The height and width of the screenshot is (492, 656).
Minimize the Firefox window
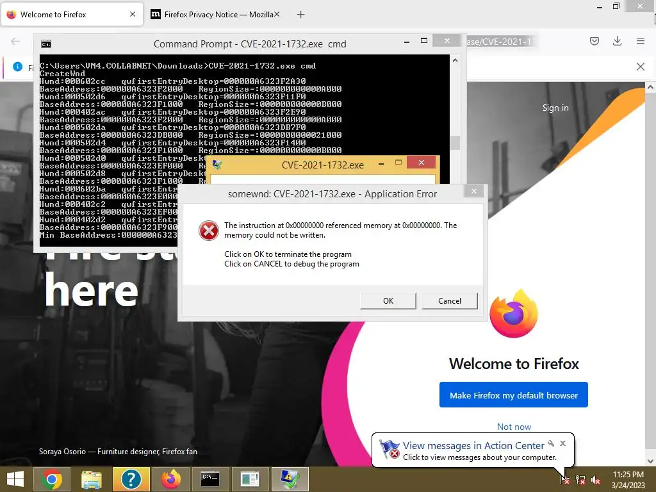click(600, 6)
